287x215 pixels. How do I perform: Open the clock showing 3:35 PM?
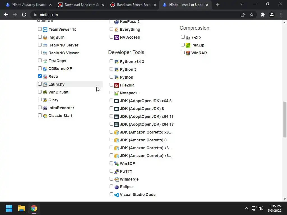point(275,208)
